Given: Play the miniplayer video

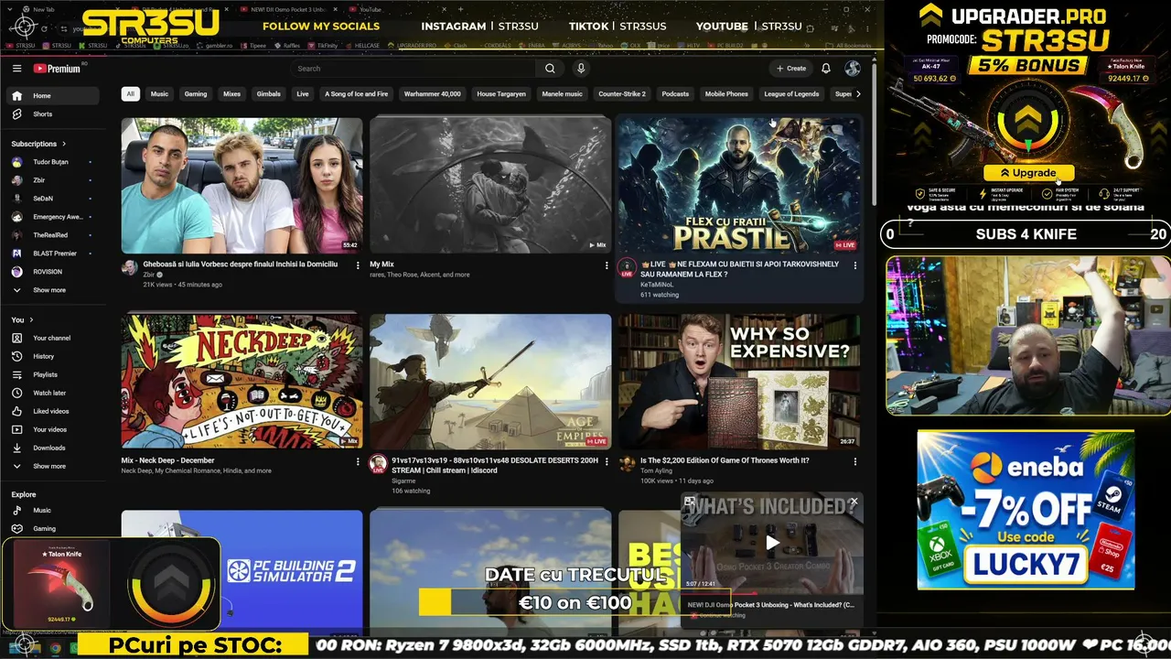Looking at the screenshot, I should tap(772, 542).
